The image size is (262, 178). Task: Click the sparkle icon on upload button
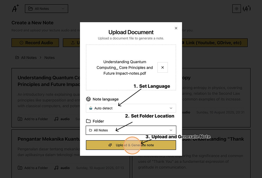click(110, 145)
